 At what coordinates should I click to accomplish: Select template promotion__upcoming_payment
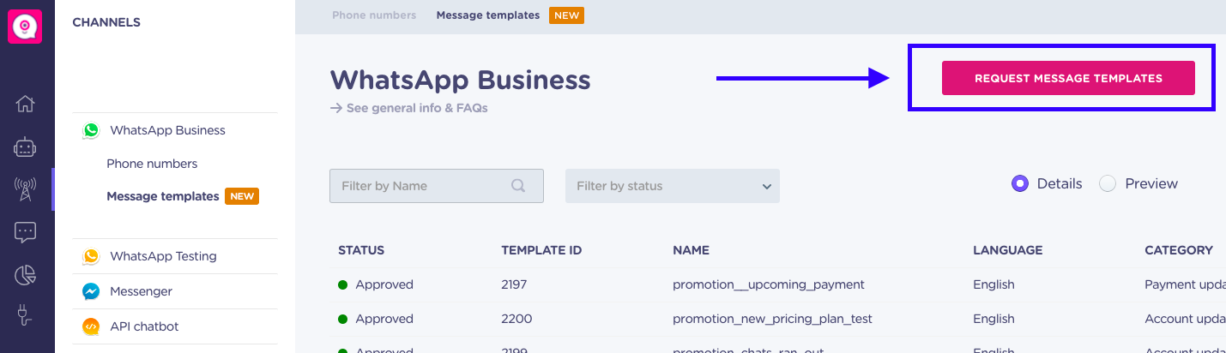pos(769,284)
